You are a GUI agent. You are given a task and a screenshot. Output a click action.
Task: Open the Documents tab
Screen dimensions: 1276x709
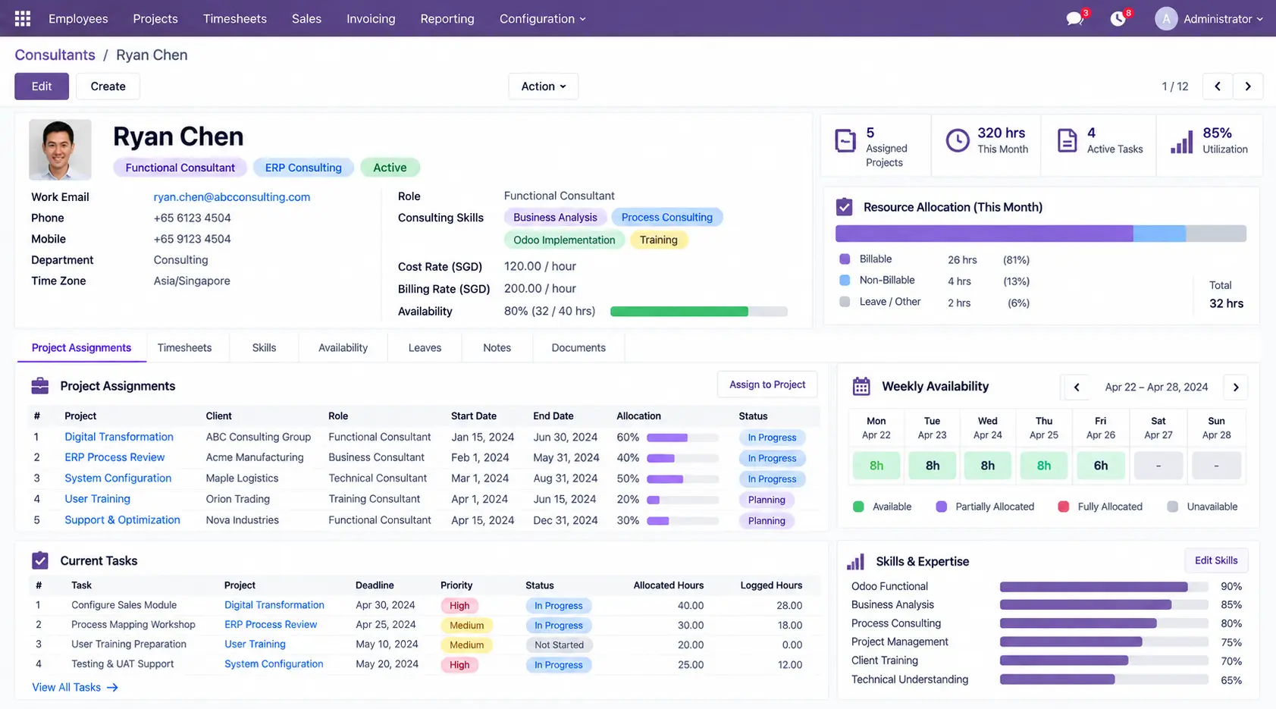(x=578, y=347)
